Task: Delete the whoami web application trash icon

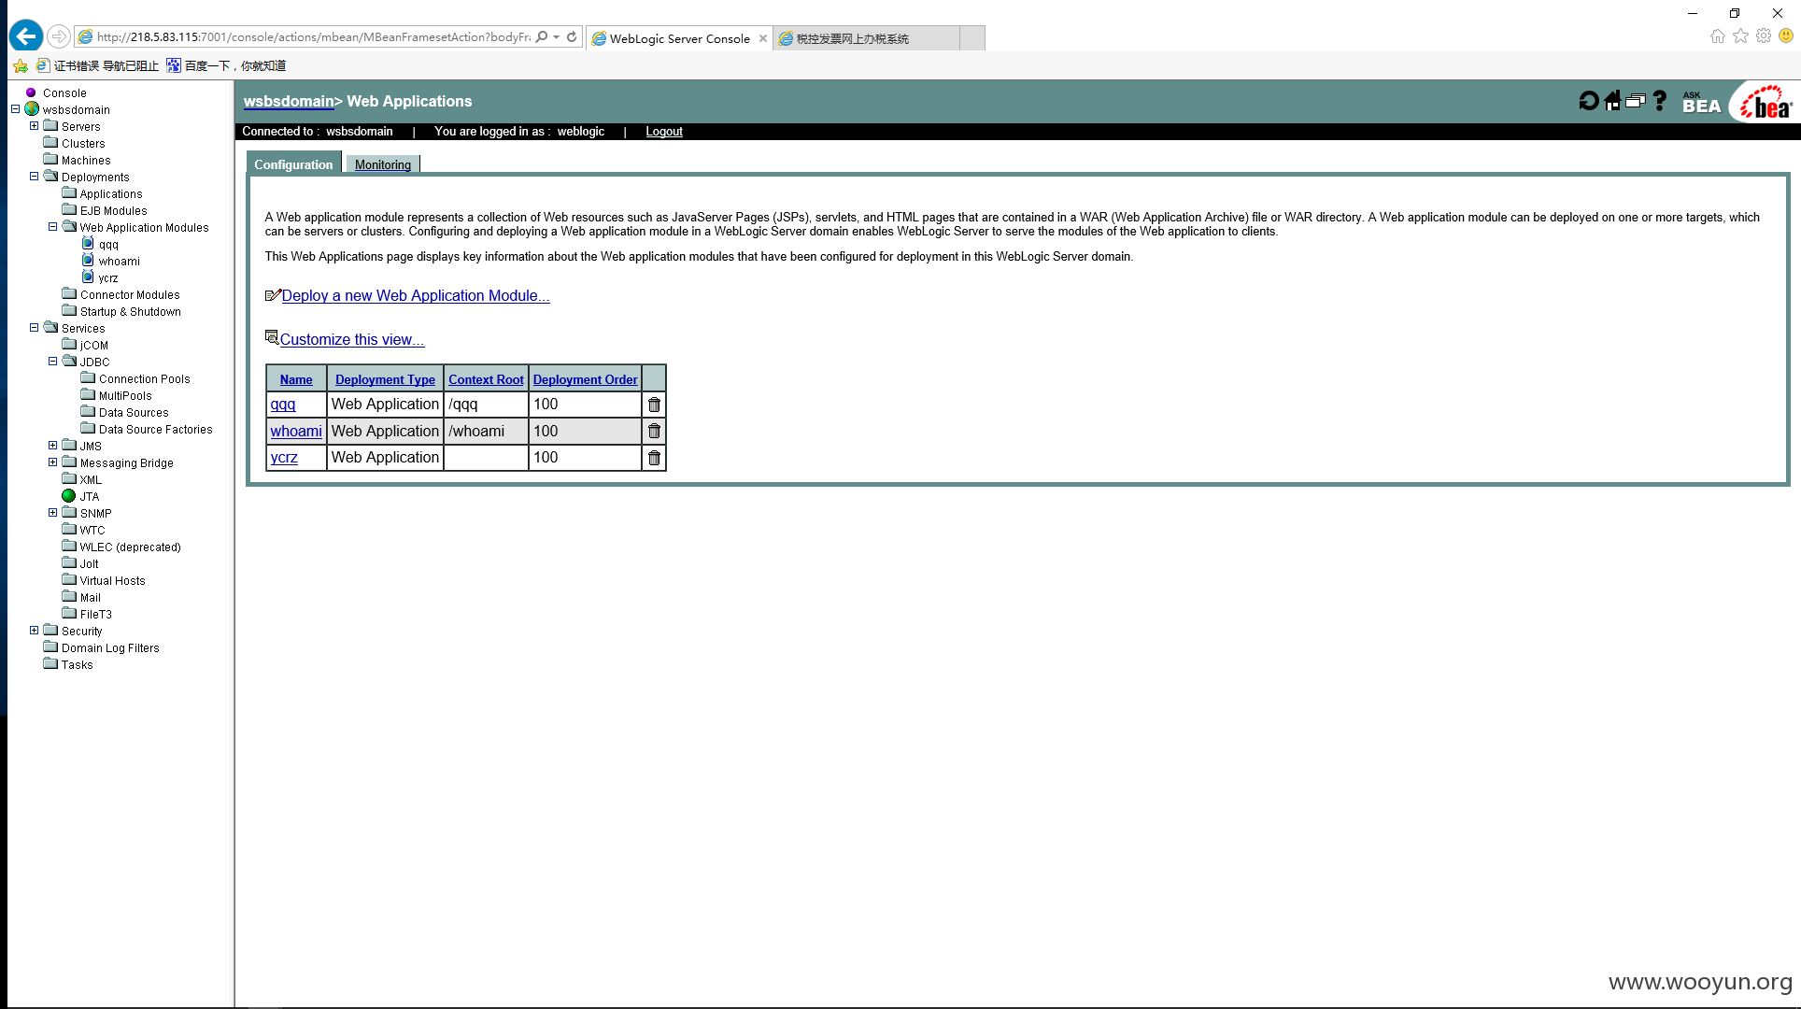Action: coord(654,431)
